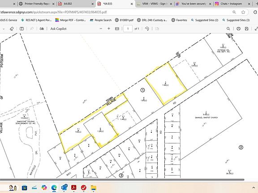Zoom in the PDF with plus
This screenshot has height=193, width=258.
pos(109,29)
